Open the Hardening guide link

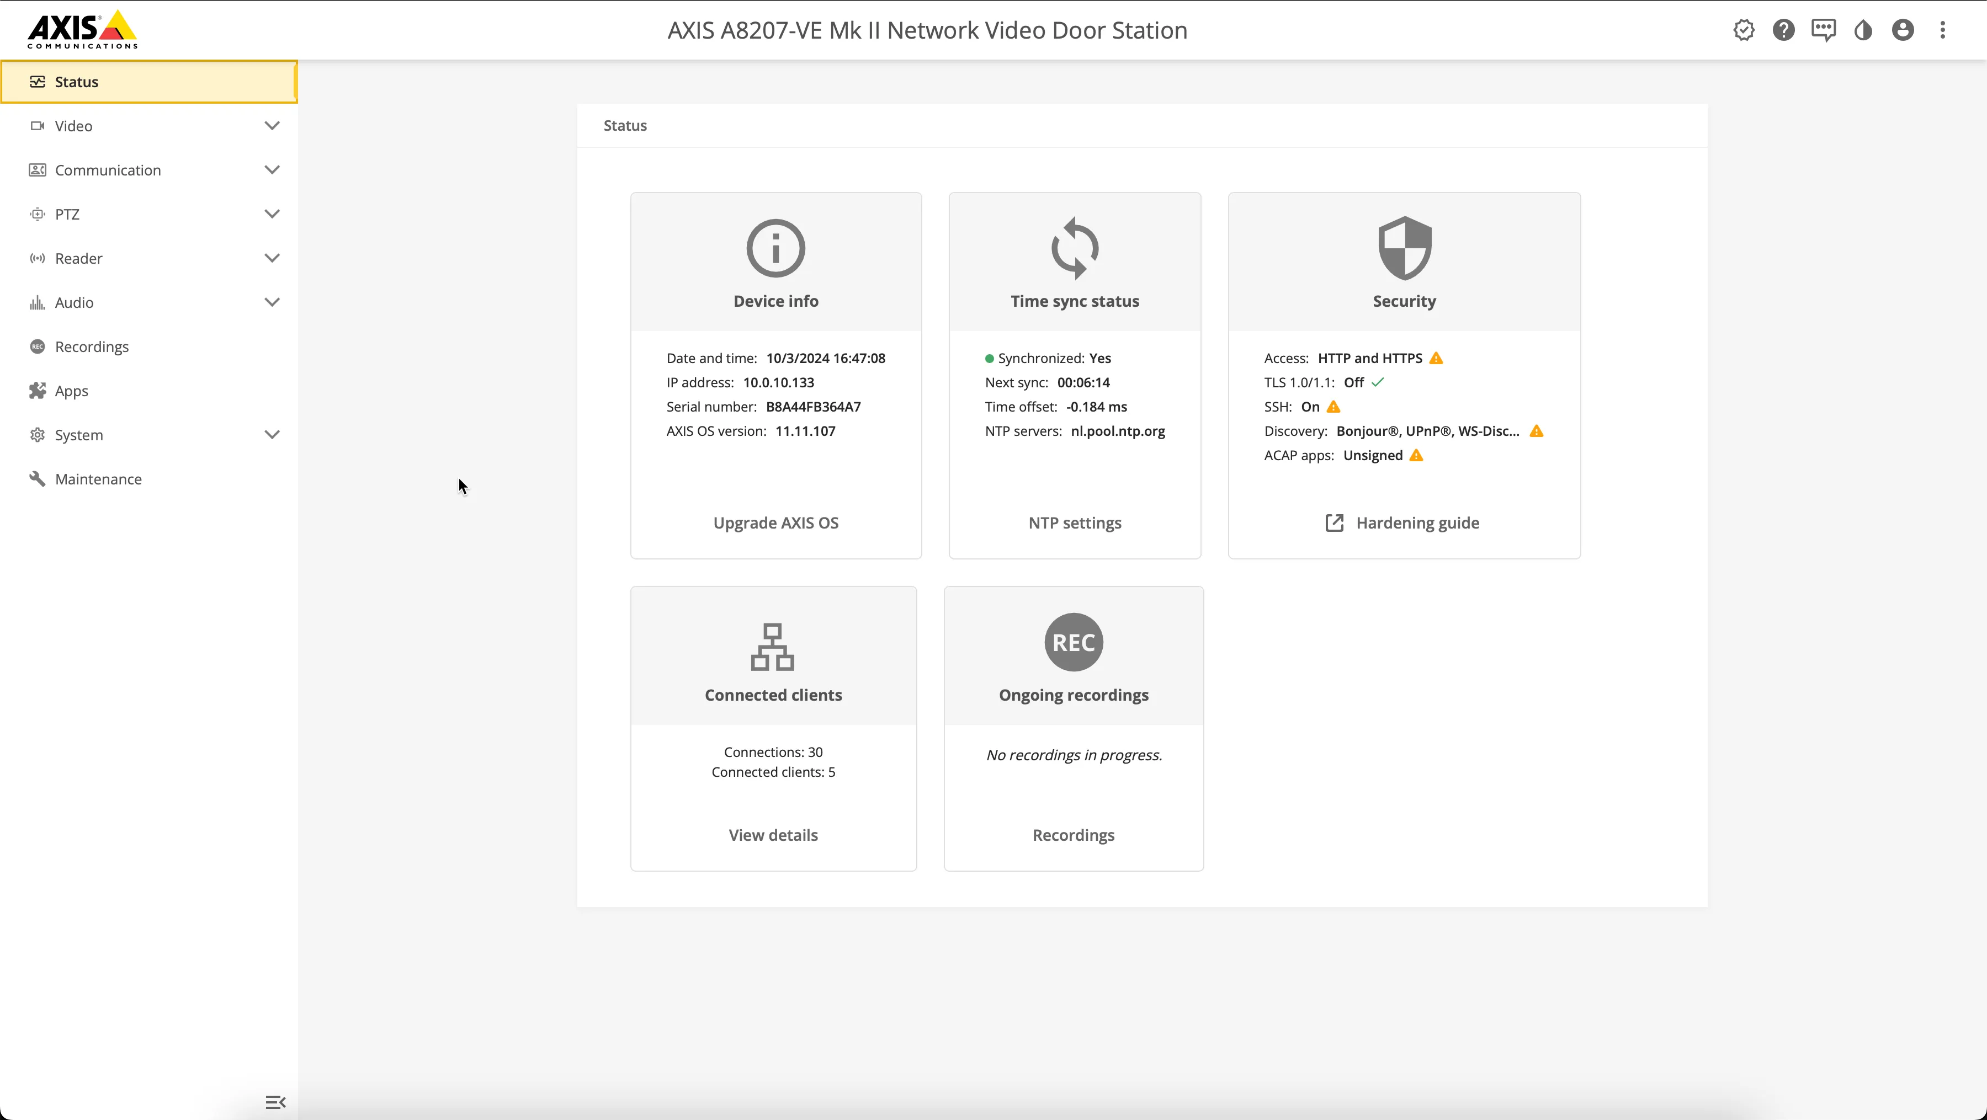pyautogui.click(x=1402, y=522)
